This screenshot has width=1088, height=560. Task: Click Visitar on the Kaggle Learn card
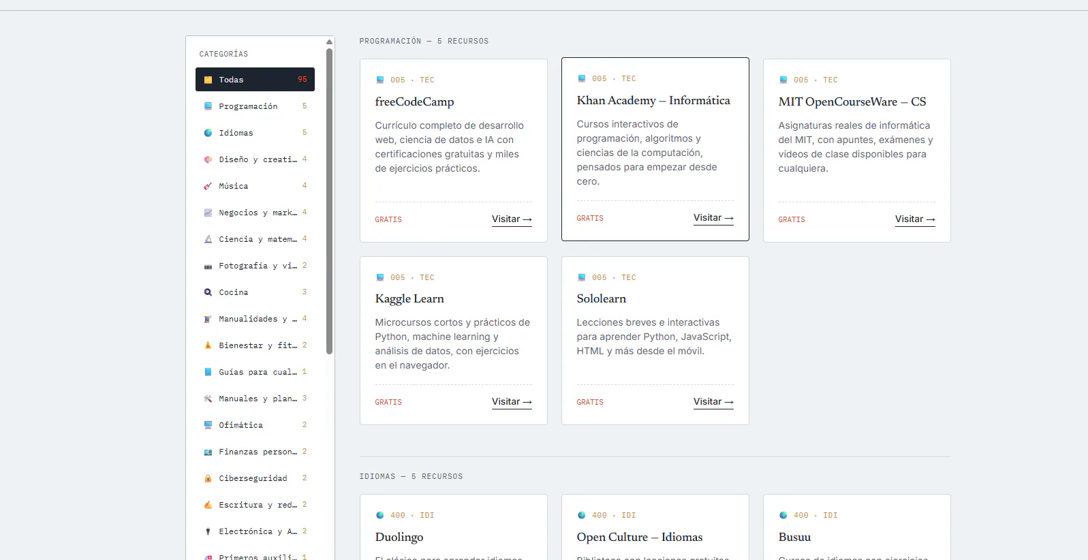coord(512,402)
